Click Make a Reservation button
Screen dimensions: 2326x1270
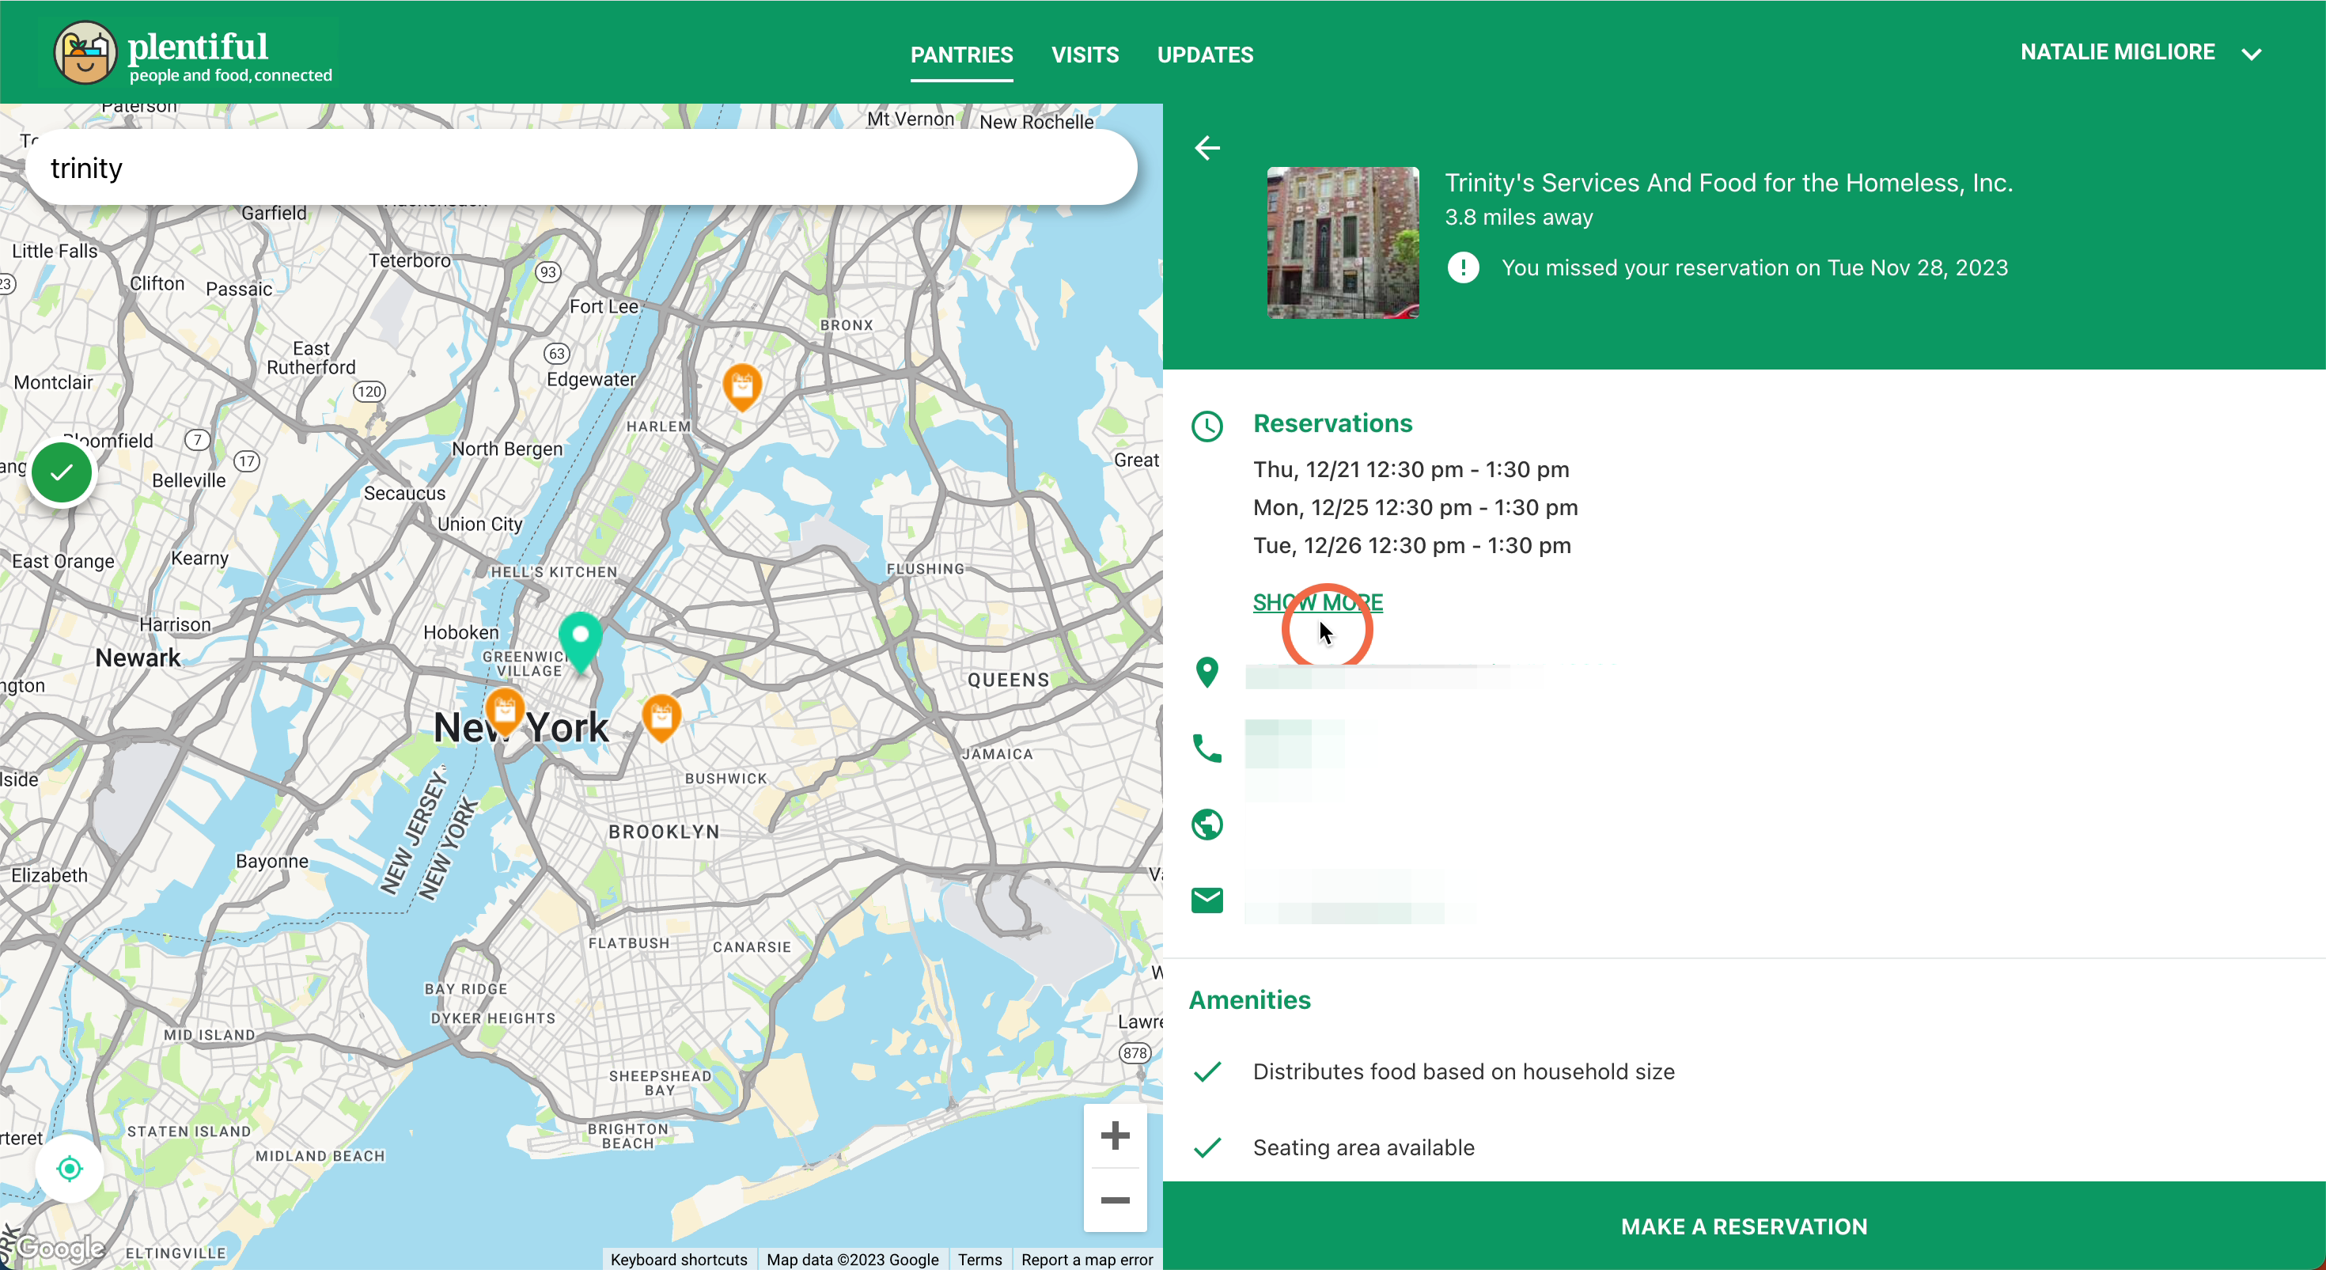1744,1226
